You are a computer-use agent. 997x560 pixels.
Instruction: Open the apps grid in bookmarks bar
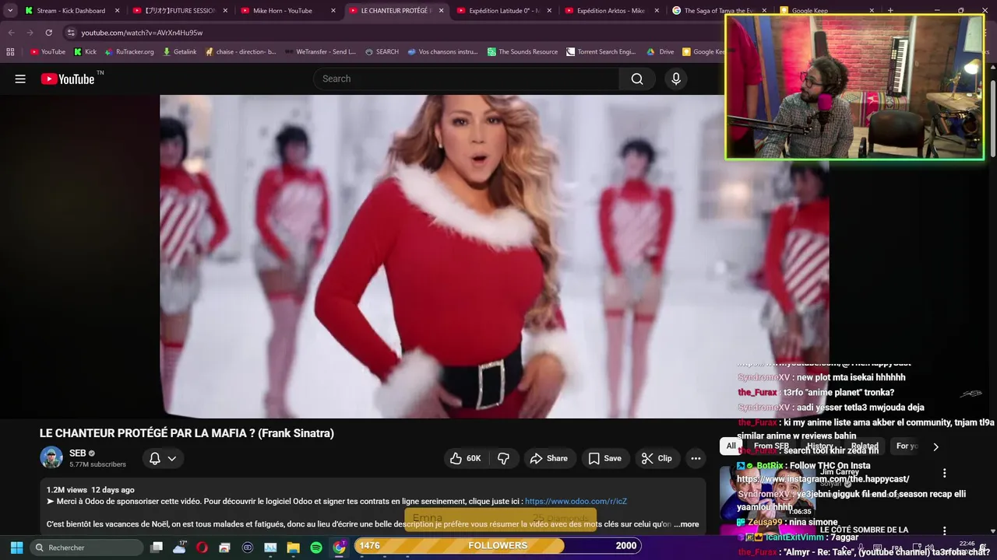10,52
